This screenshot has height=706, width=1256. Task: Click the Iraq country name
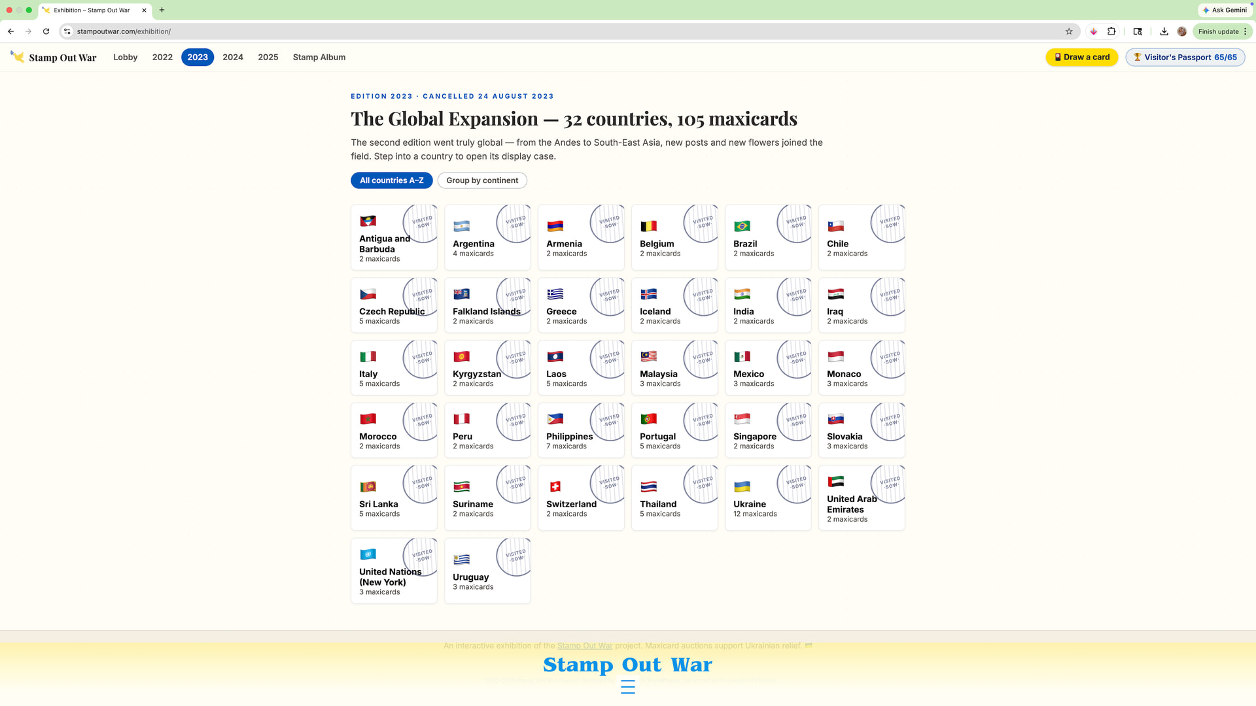pos(835,312)
